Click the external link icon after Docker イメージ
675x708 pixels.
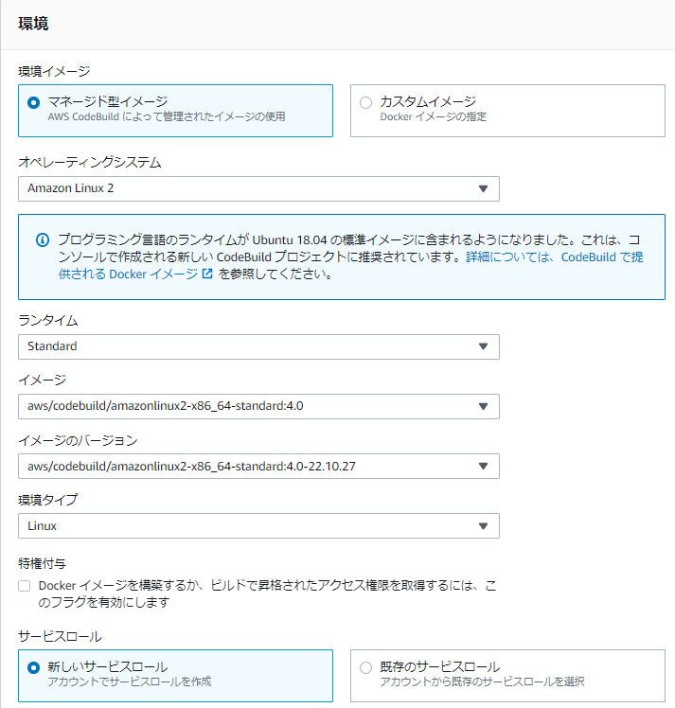[207, 274]
